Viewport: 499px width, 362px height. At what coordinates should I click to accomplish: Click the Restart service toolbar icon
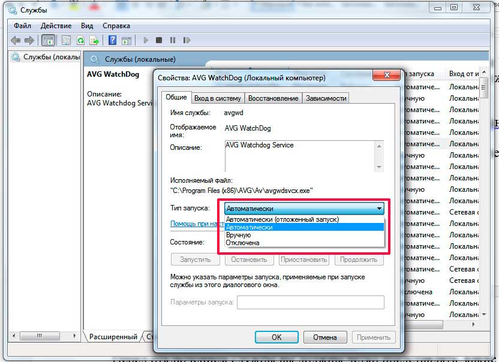tap(187, 41)
